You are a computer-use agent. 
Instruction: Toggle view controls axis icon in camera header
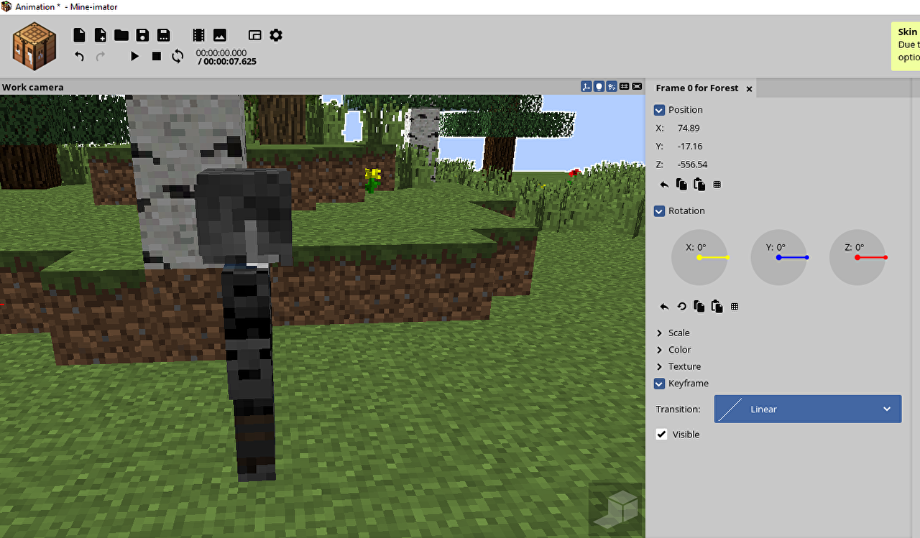coord(586,86)
